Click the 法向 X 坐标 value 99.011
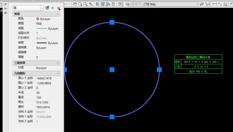233x132 pixels. [48, 112]
